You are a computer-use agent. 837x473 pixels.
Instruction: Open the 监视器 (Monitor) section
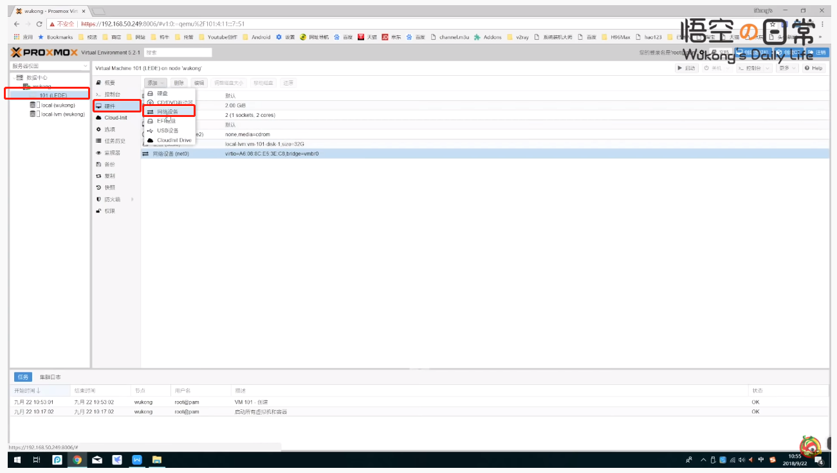pos(116,153)
